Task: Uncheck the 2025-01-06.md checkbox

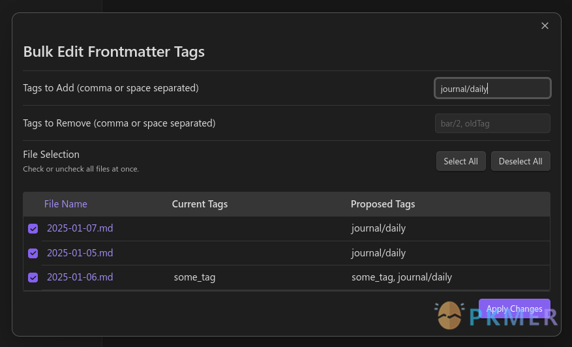Action: (x=33, y=278)
